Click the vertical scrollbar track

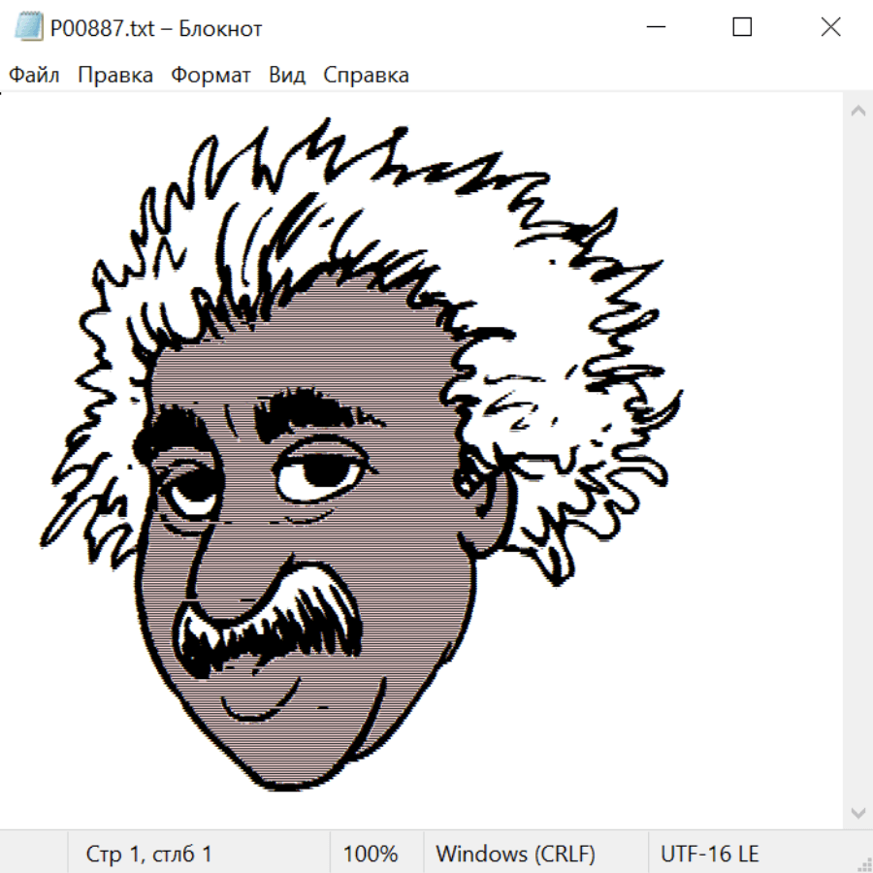(x=857, y=456)
